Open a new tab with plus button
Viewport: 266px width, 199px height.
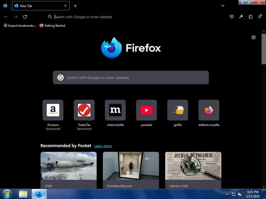pos(75,6)
